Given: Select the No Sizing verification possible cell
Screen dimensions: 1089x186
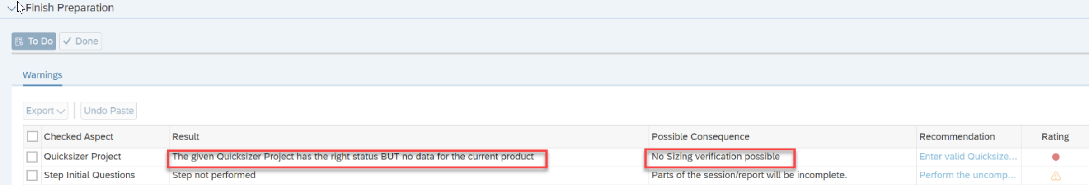Looking at the screenshot, I should tap(715, 157).
